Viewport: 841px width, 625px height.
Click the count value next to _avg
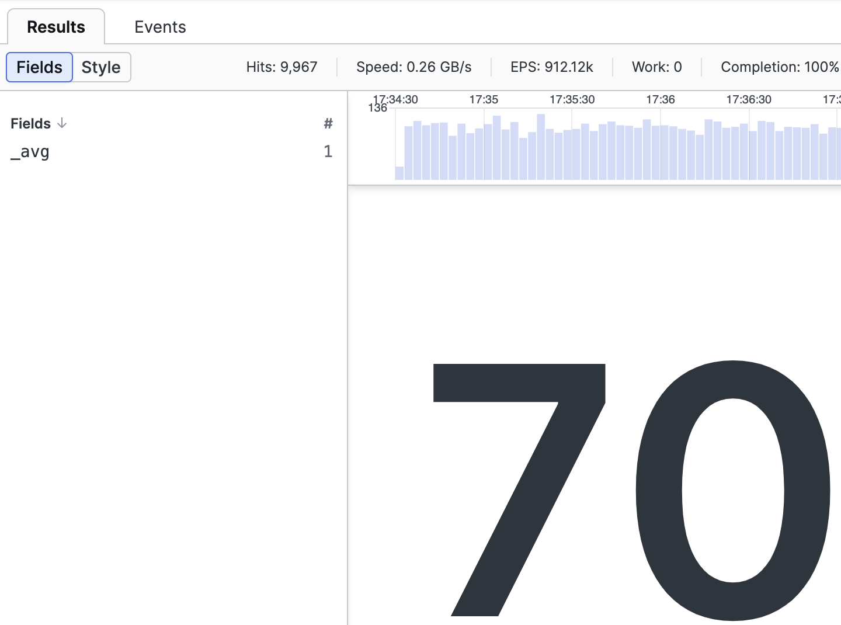coord(328,151)
